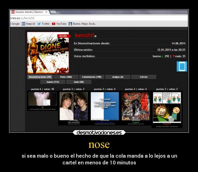This screenshot has height=172, width=198.
Task: Click the YouTube bookmark icon
Action: coord(54,24)
